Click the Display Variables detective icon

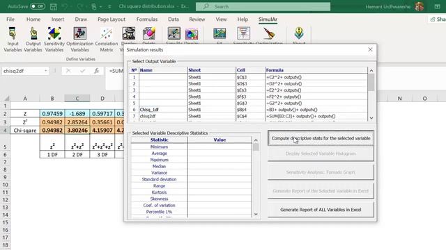pyautogui.click(x=128, y=33)
